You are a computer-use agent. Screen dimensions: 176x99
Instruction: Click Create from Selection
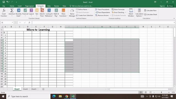(x=84, y=15)
